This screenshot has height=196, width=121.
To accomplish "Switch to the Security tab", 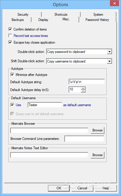I will pos(23,15).
